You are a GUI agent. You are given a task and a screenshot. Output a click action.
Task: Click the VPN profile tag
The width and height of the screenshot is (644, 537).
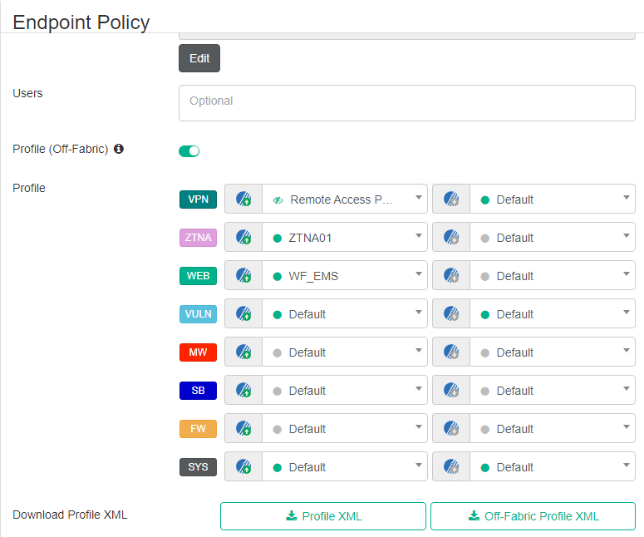coord(198,200)
